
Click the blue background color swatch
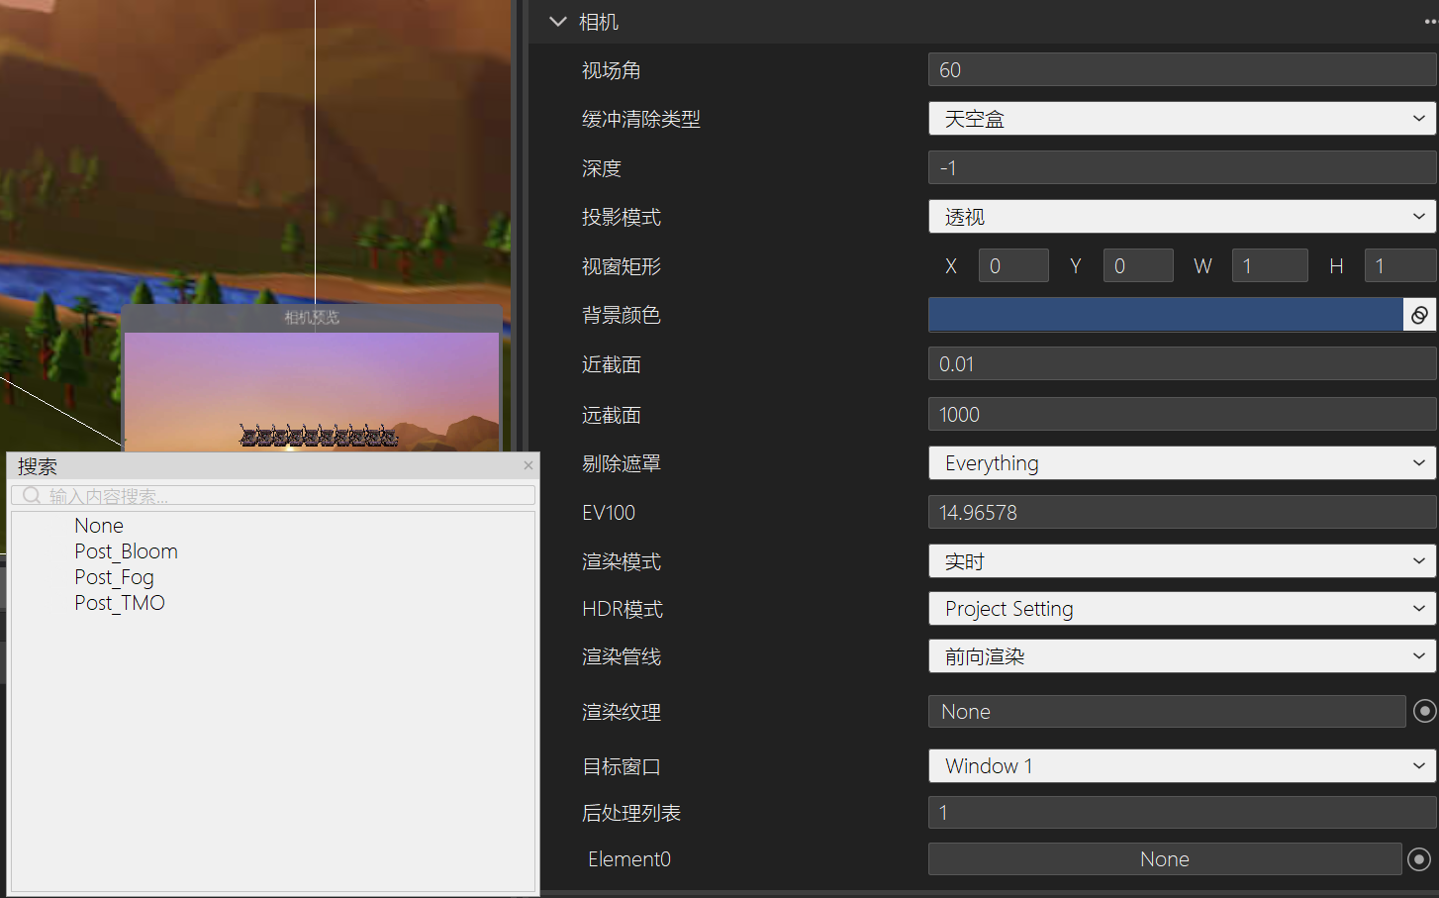(x=1165, y=315)
